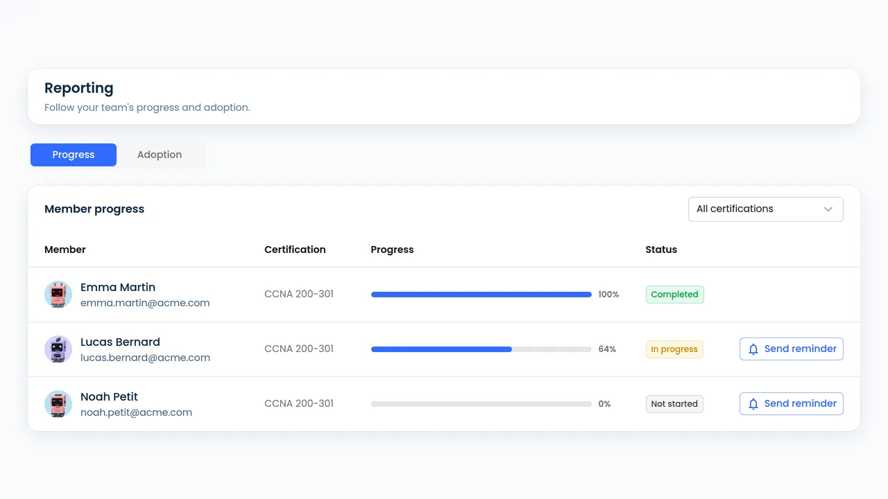This screenshot has height=499, width=888.
Task: Click the 64% progress value
Action: tap(607, 349)
